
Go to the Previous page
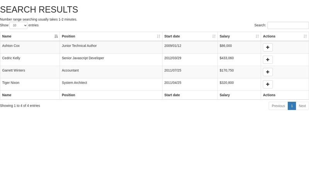pyautogui.click(x=278, y=106)
